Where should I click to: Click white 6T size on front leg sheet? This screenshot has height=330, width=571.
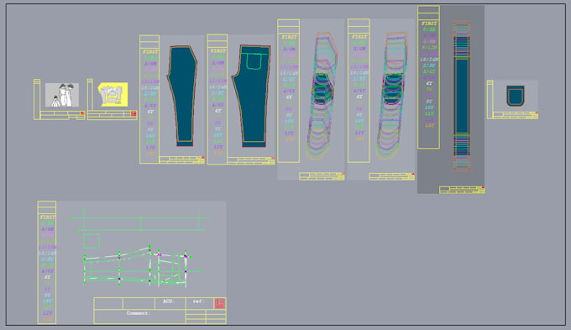click(x=150, y=112)
